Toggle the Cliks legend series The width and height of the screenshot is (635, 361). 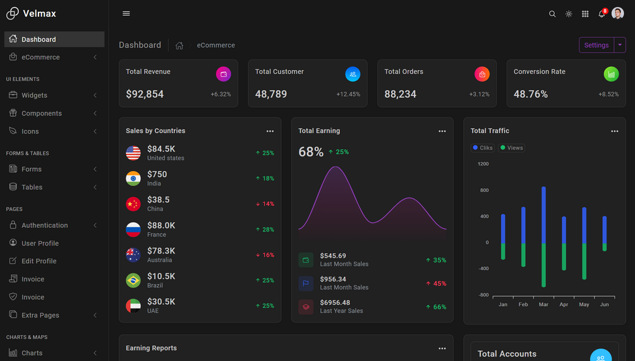[482, 148]
